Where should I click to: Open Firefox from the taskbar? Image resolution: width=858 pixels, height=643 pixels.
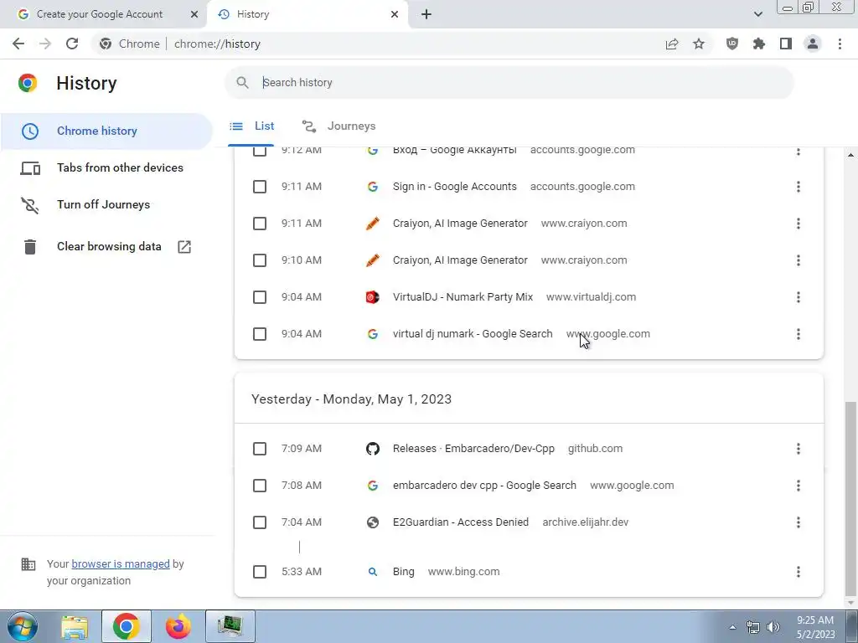click(178, 626)
